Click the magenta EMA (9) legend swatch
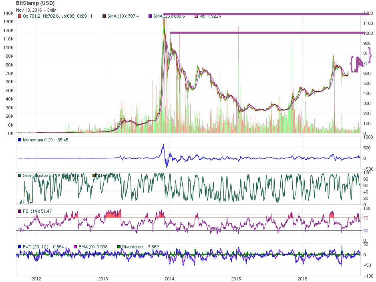Image resolution: width=376 pixels, height=282 pixels. coord(75,247)
